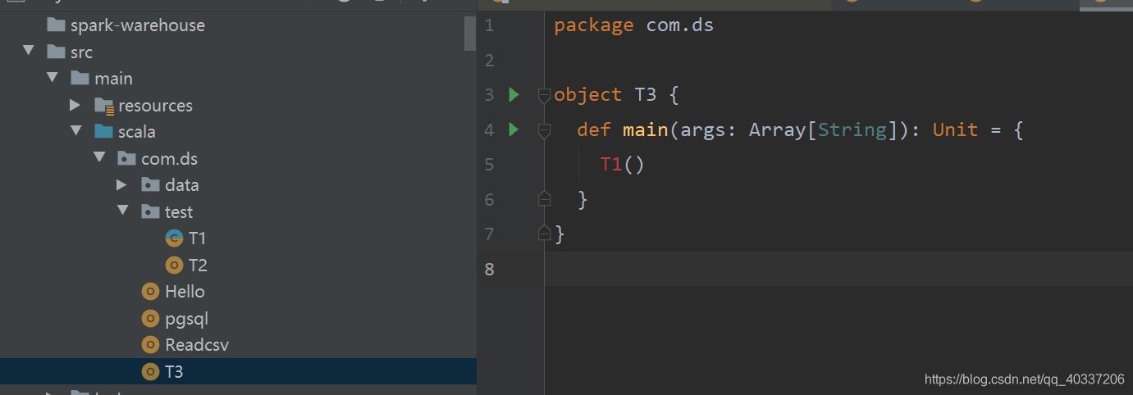1133x395 pixels.
Task: Click 'com.ds' in the package statement
Action: tap(680, 25)
